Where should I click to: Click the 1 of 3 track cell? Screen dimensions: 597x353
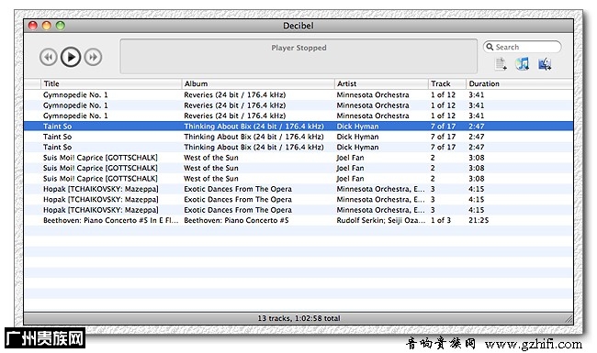coord(441,220)
